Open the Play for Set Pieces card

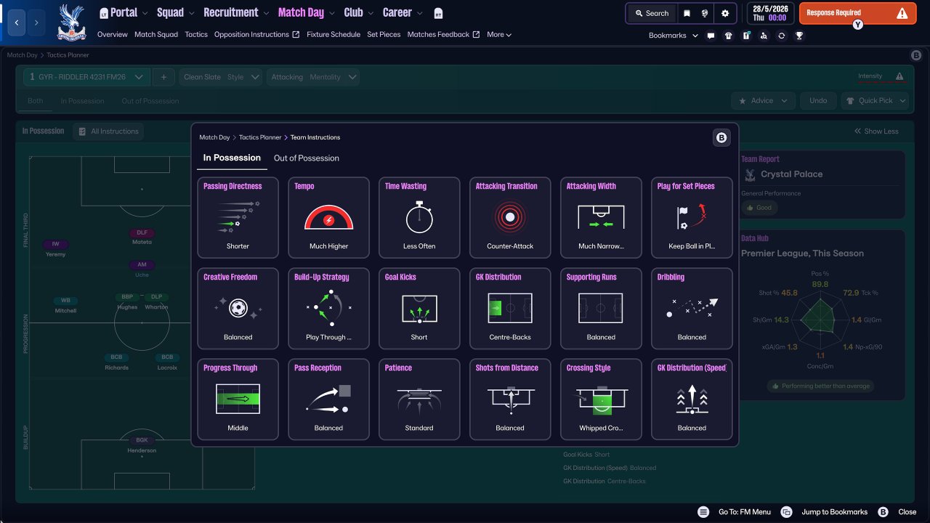[692, 217]
